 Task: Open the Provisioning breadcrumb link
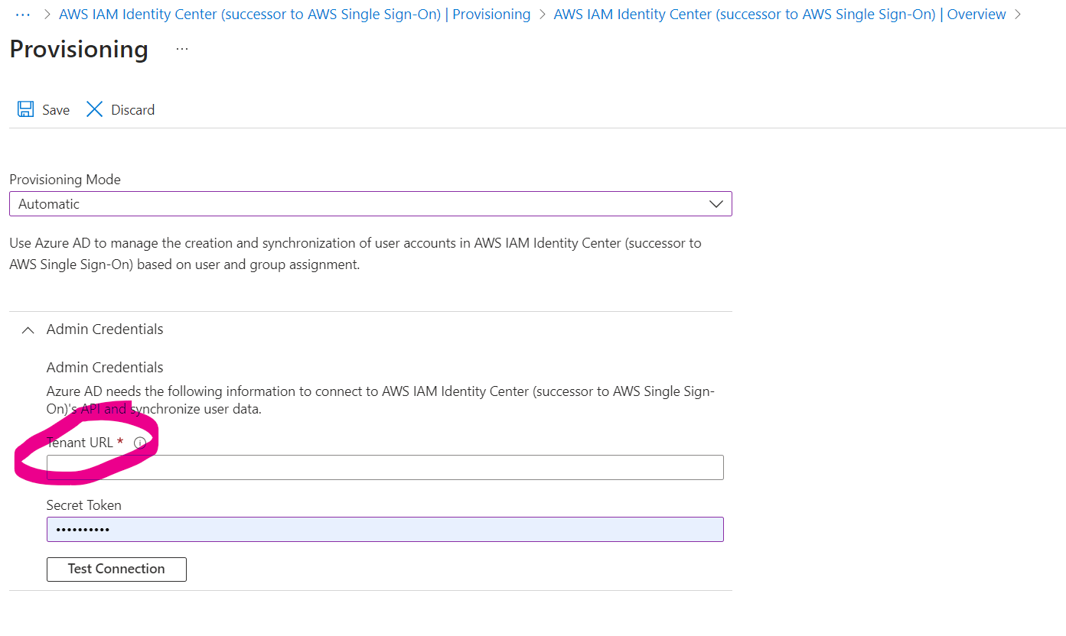coord(295,14)
